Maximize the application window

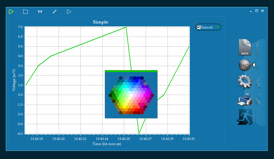tap(257, 11)
